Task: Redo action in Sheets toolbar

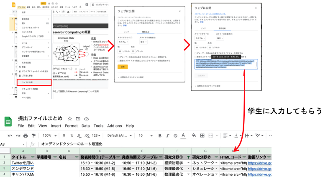Action: (x=18, y=135)
